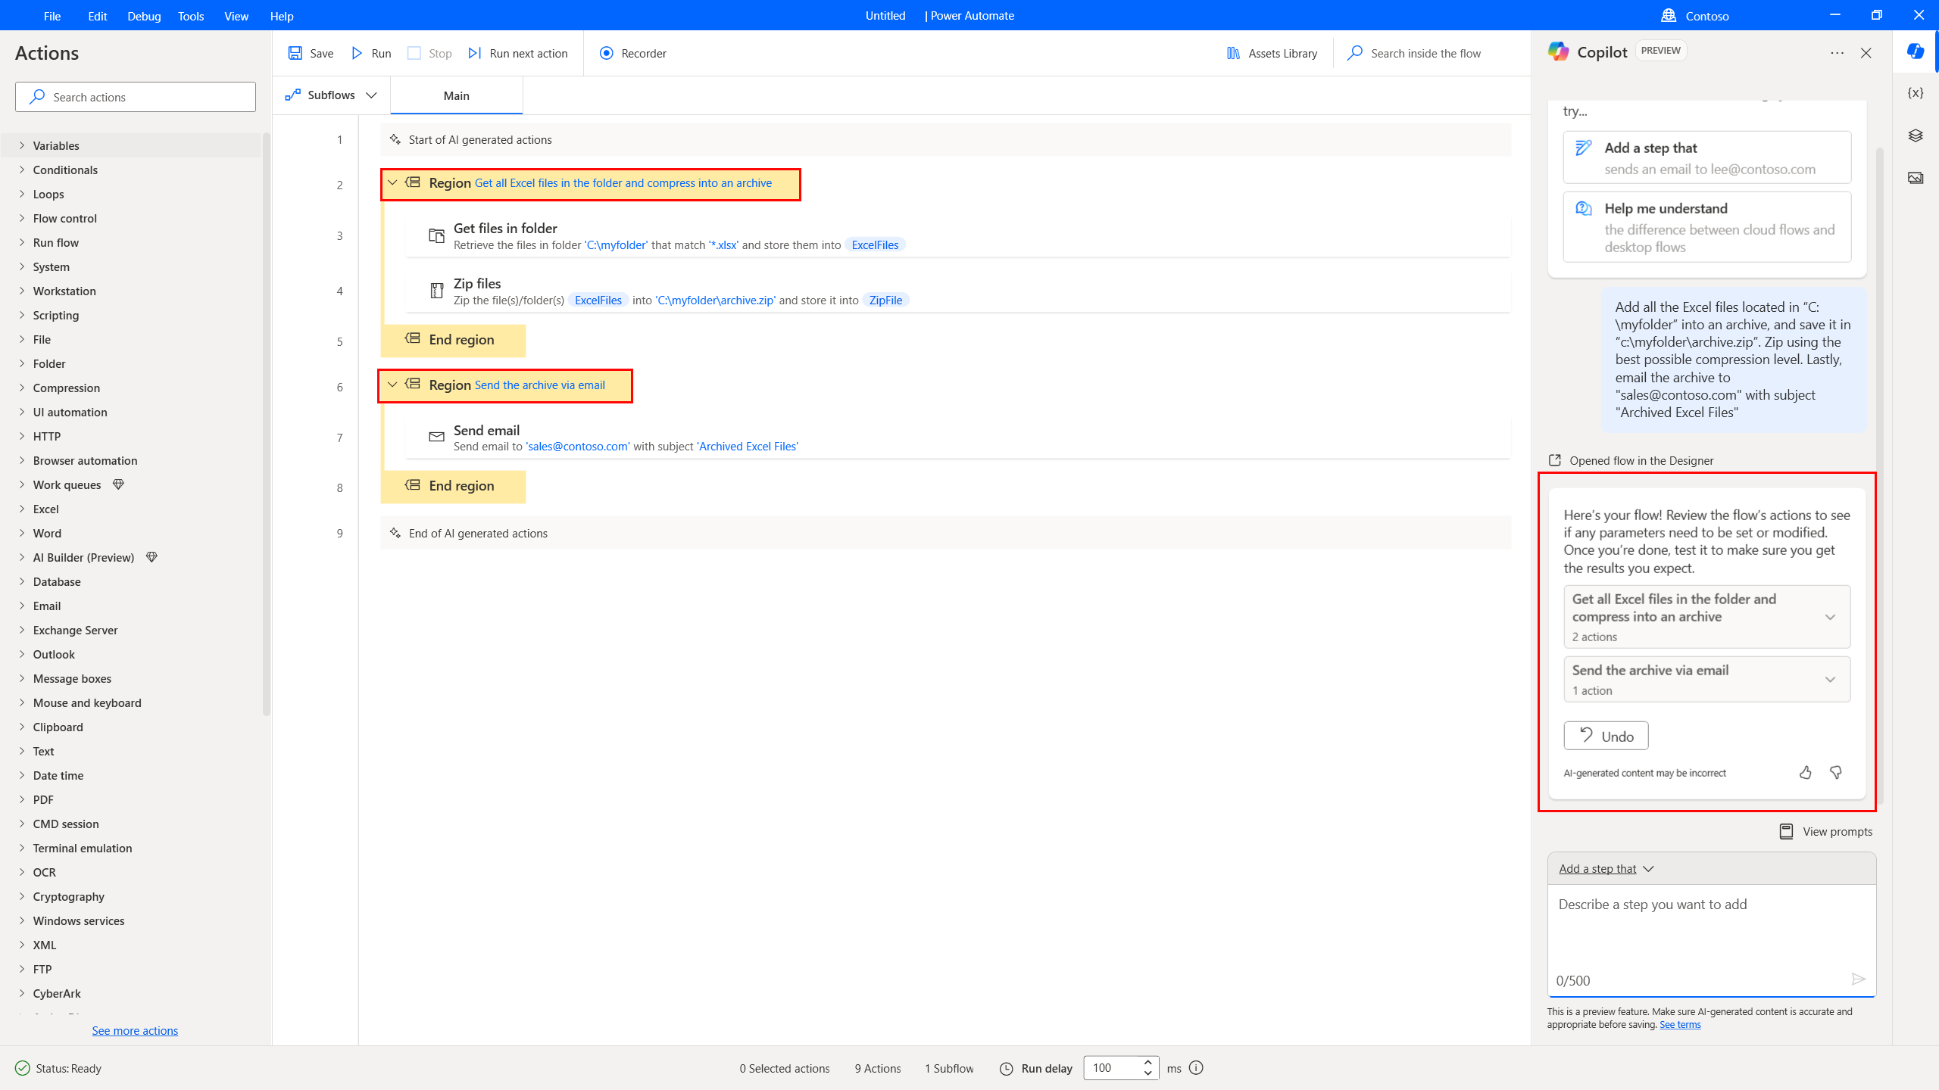
Task: Click the Recorder icon
Action: 607,53
